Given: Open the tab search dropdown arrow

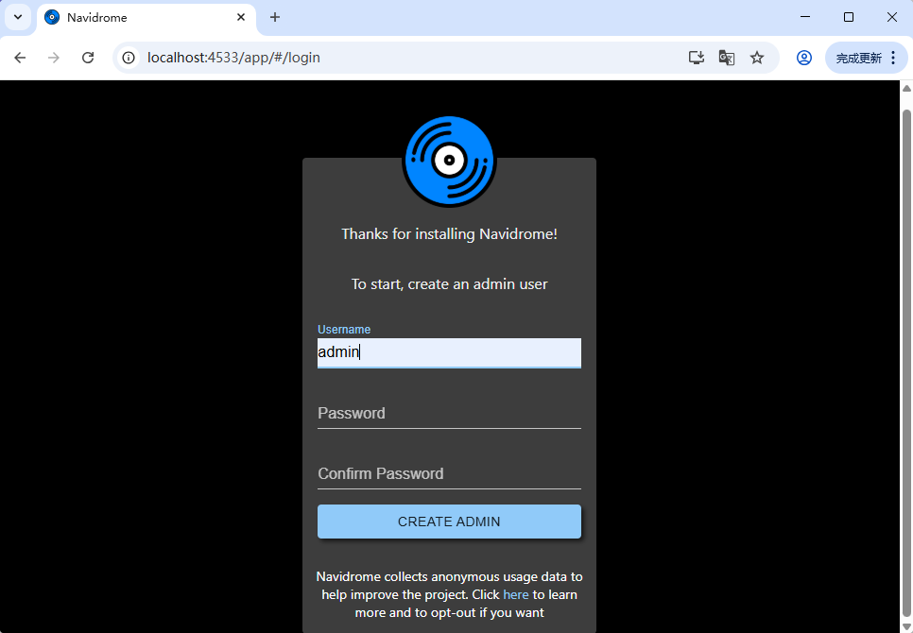Looking at the screenshot, I should (x=18, y=17).
